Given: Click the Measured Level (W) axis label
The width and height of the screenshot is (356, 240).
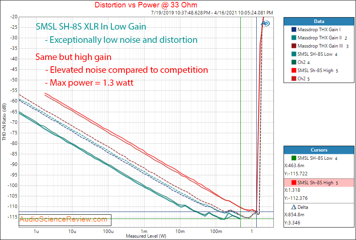Looking at the screenshot, I should click(146, 236).
